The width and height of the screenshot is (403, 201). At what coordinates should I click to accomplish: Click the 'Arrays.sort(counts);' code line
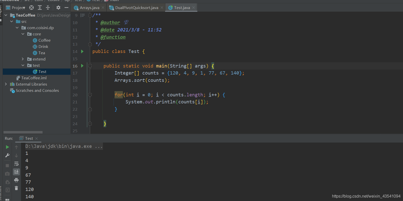[142, 80]
